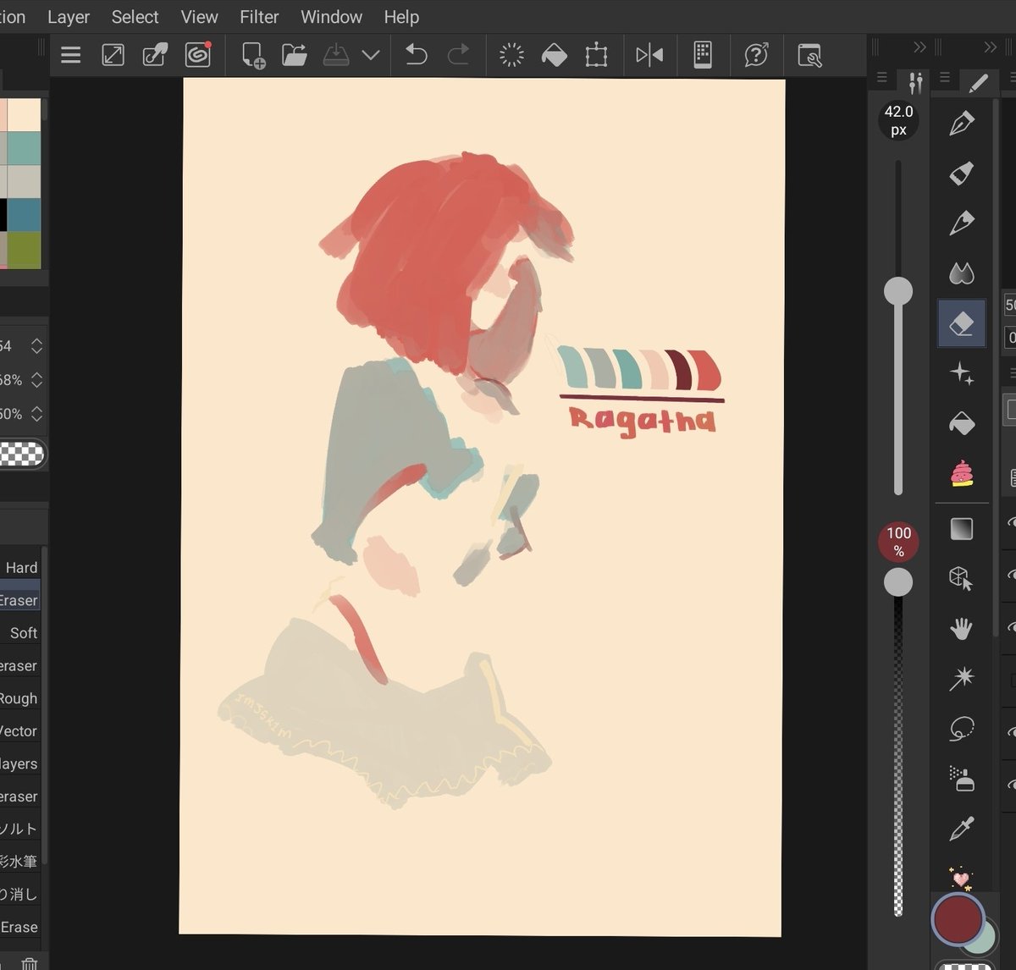Open Clip Studio via the spiral icon
This screenshot has width=1016, height=970.
pos(198,56)
